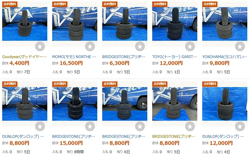Open TOYO(トーヨー) GARIT listing title

click(175, 57)
